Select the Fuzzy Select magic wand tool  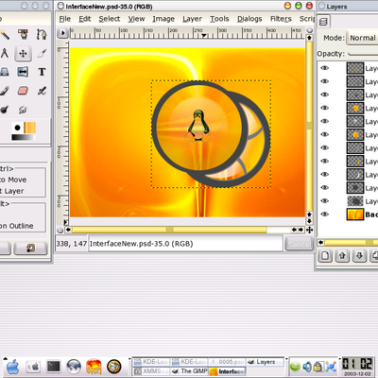(x=5, y=34)
